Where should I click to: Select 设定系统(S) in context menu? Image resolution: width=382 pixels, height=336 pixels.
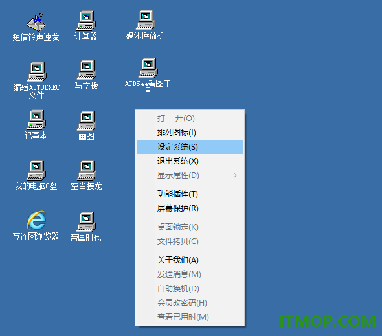click(190, 147)
